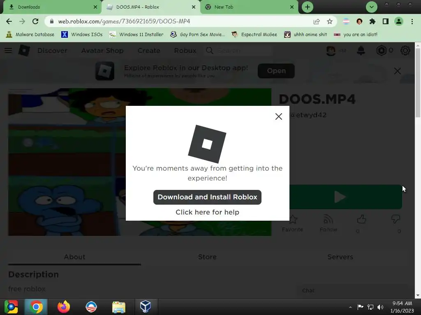
Task: Open the you are an idiot! bookmark
Action: 356,34
